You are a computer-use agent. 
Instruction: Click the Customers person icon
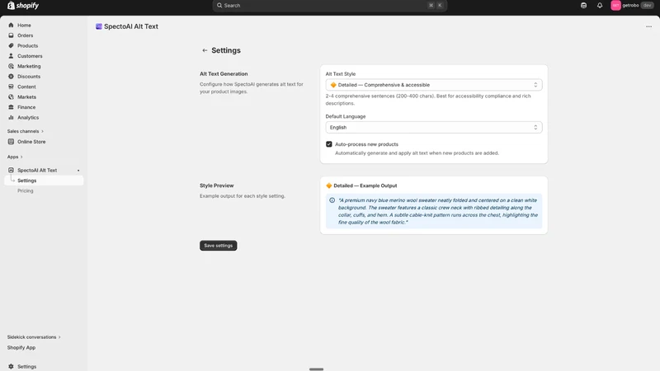point(11,56)
